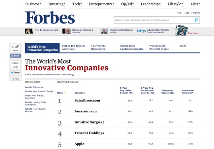Screen dimensions: 214x149
Task: Open the Infosys sponsor logo
Action: pyautogui.click(x=141, y=31)
